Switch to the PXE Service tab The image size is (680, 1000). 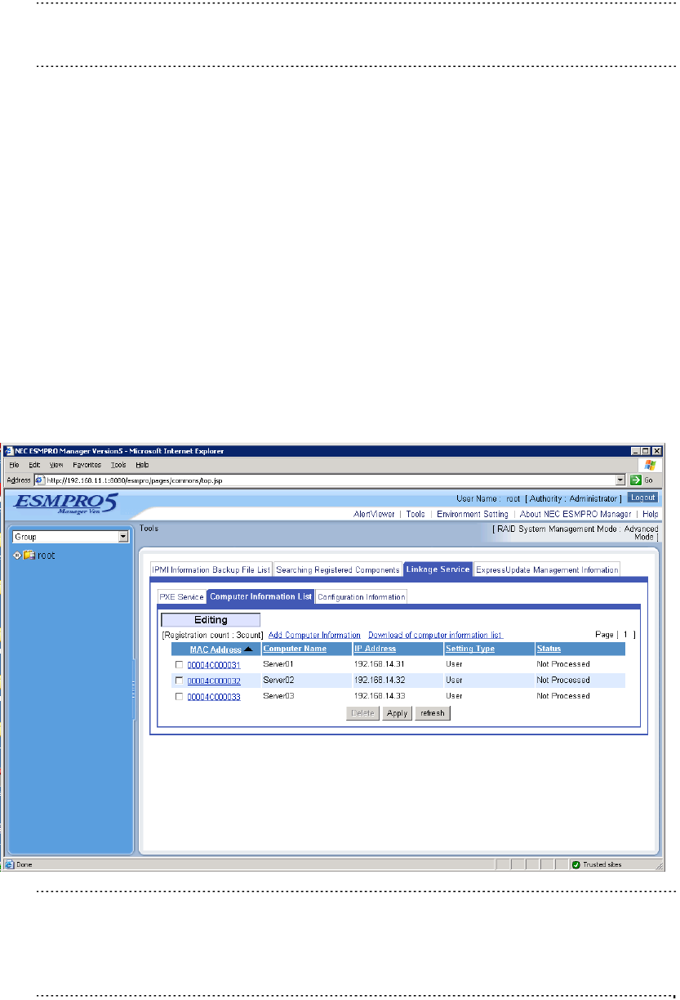click(181, 597)
